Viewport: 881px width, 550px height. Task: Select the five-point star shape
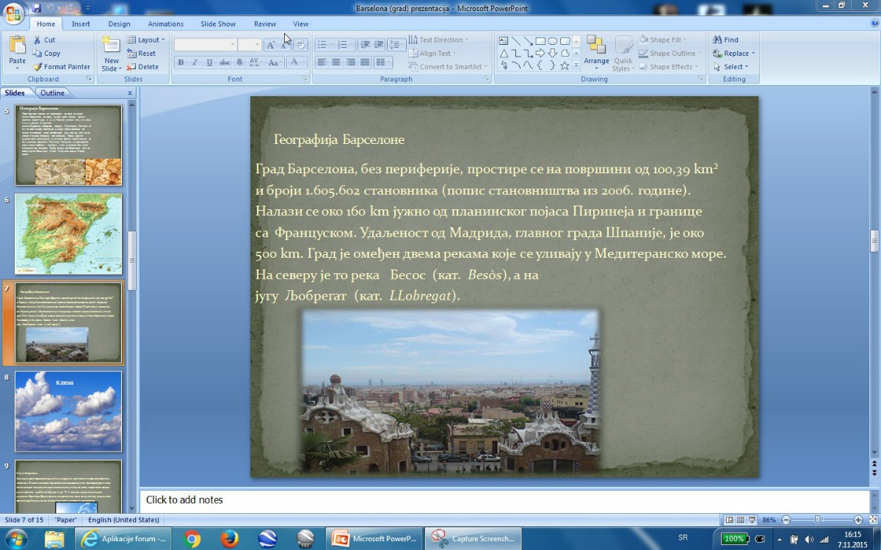(x=565, y=65)
